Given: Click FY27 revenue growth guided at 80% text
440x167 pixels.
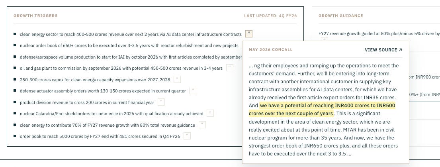Looking at the screenshot, I should point(379,34).
